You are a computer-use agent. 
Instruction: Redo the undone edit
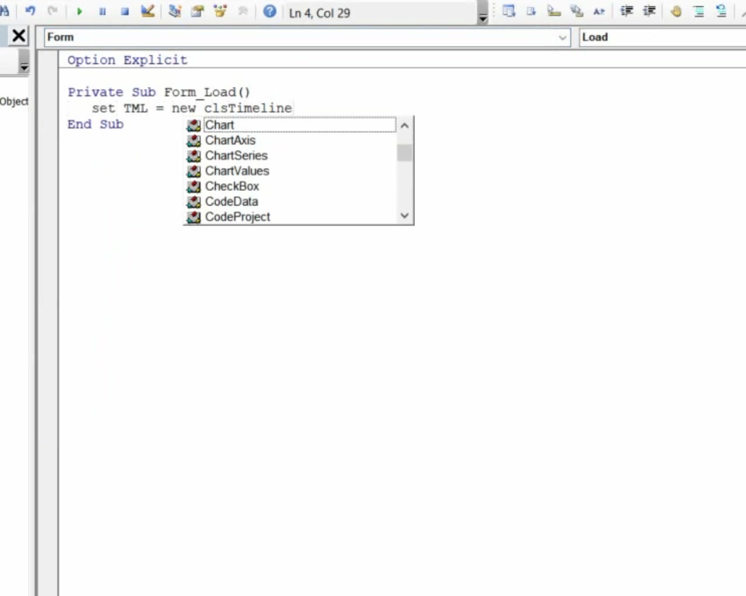click(x=53, y=11)
